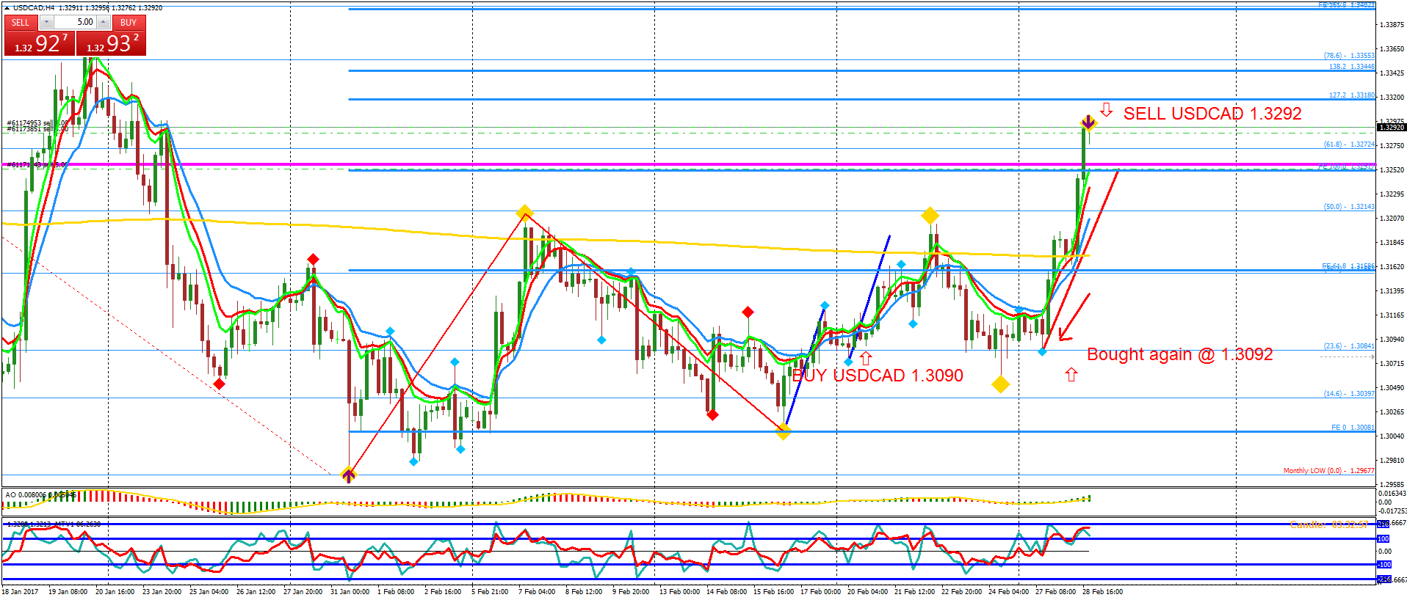Click the '(78.6) - 1.33553' retracement label
Viewport: 1407px width, 600px height.
tap(1349, 56)
